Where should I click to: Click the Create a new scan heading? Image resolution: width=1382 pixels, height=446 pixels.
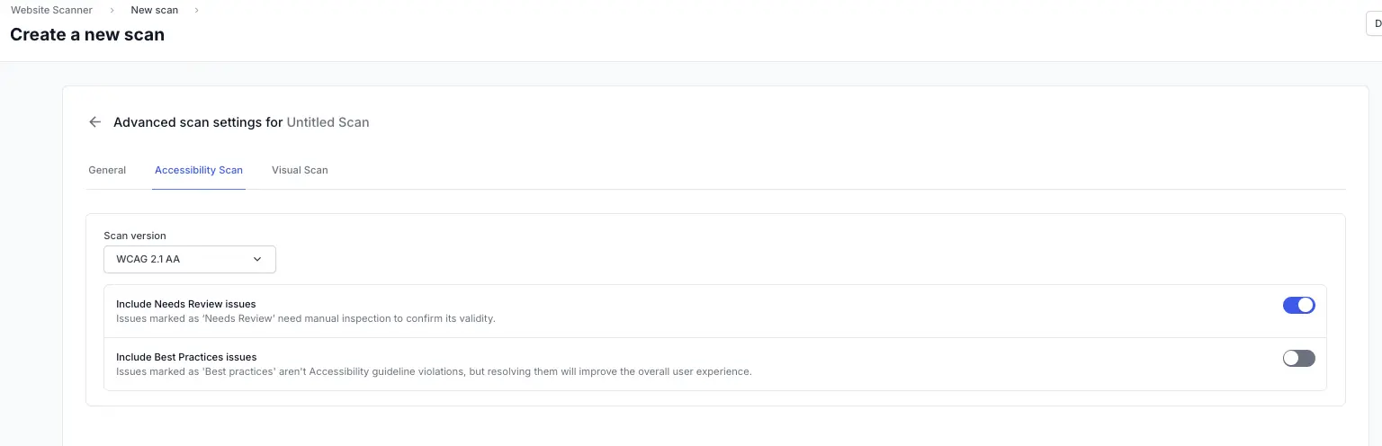[87, 35]
